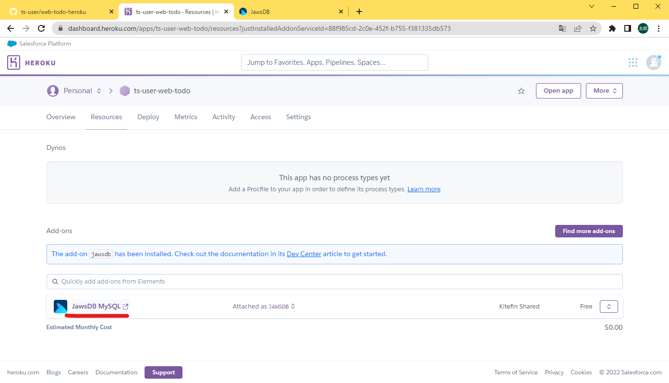Open the user account avatar menu
669x383 pixels.
pos(653,62)
